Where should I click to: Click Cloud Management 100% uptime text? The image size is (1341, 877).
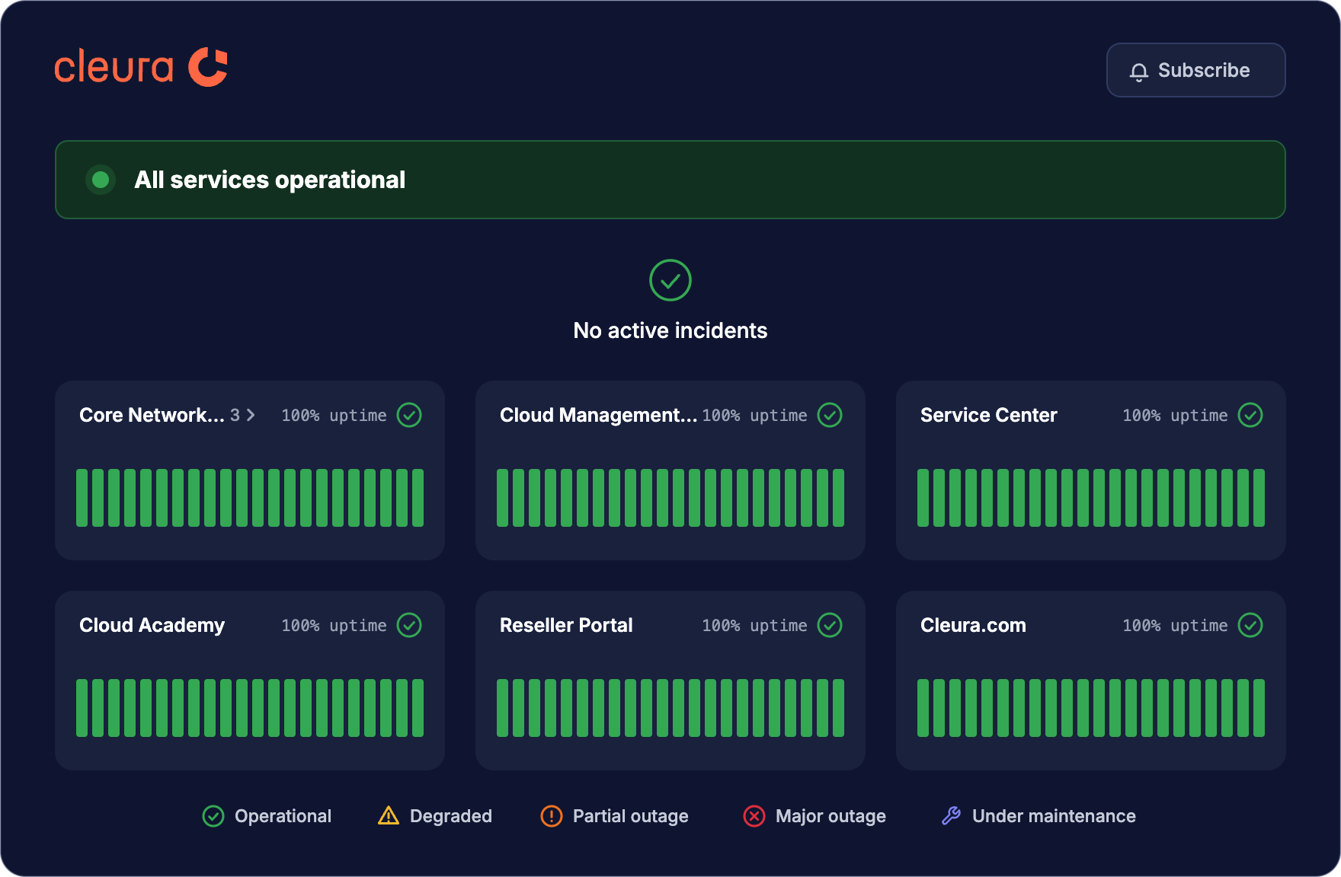pos(754,415)
